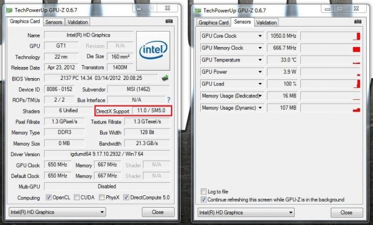Enable the Log to file checkbox

point(204,192)
